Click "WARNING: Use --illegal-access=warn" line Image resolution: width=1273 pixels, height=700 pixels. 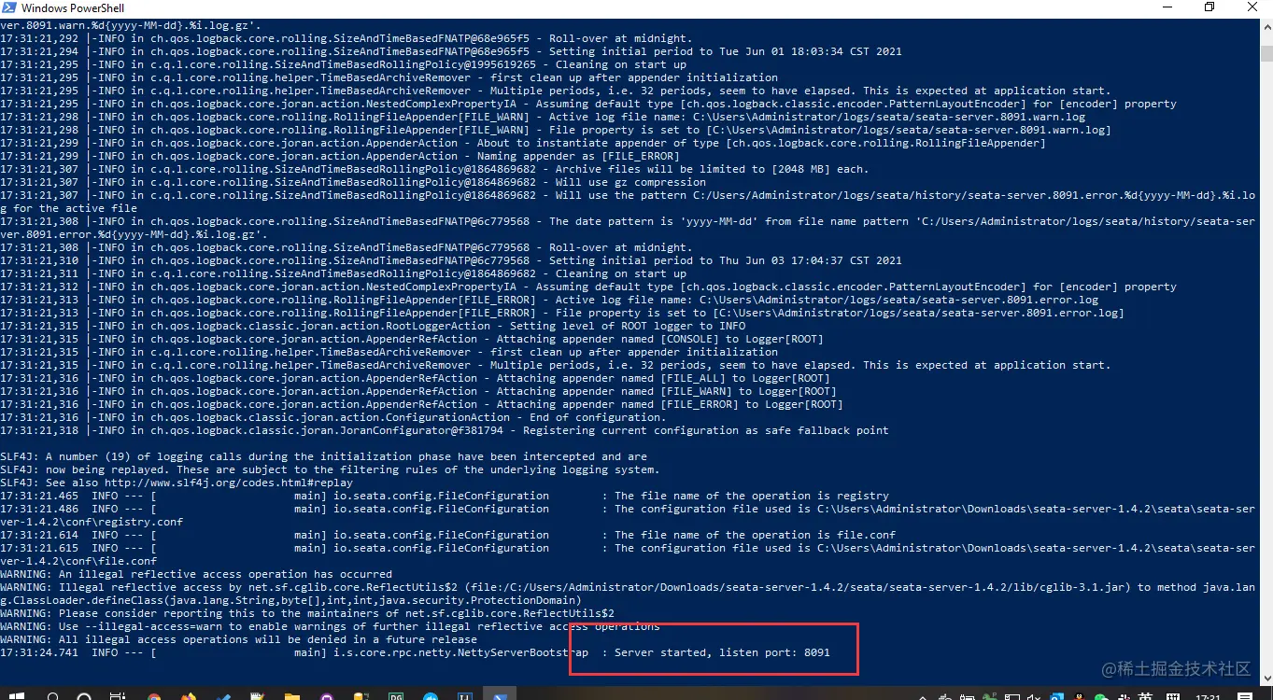[x=330, y=626]
